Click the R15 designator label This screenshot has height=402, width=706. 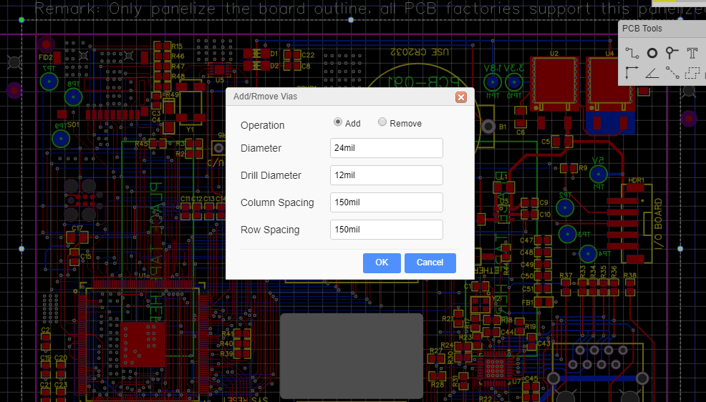click(177, 46)
